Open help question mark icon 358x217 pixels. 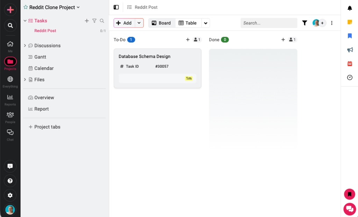click(x=10, y=181)
